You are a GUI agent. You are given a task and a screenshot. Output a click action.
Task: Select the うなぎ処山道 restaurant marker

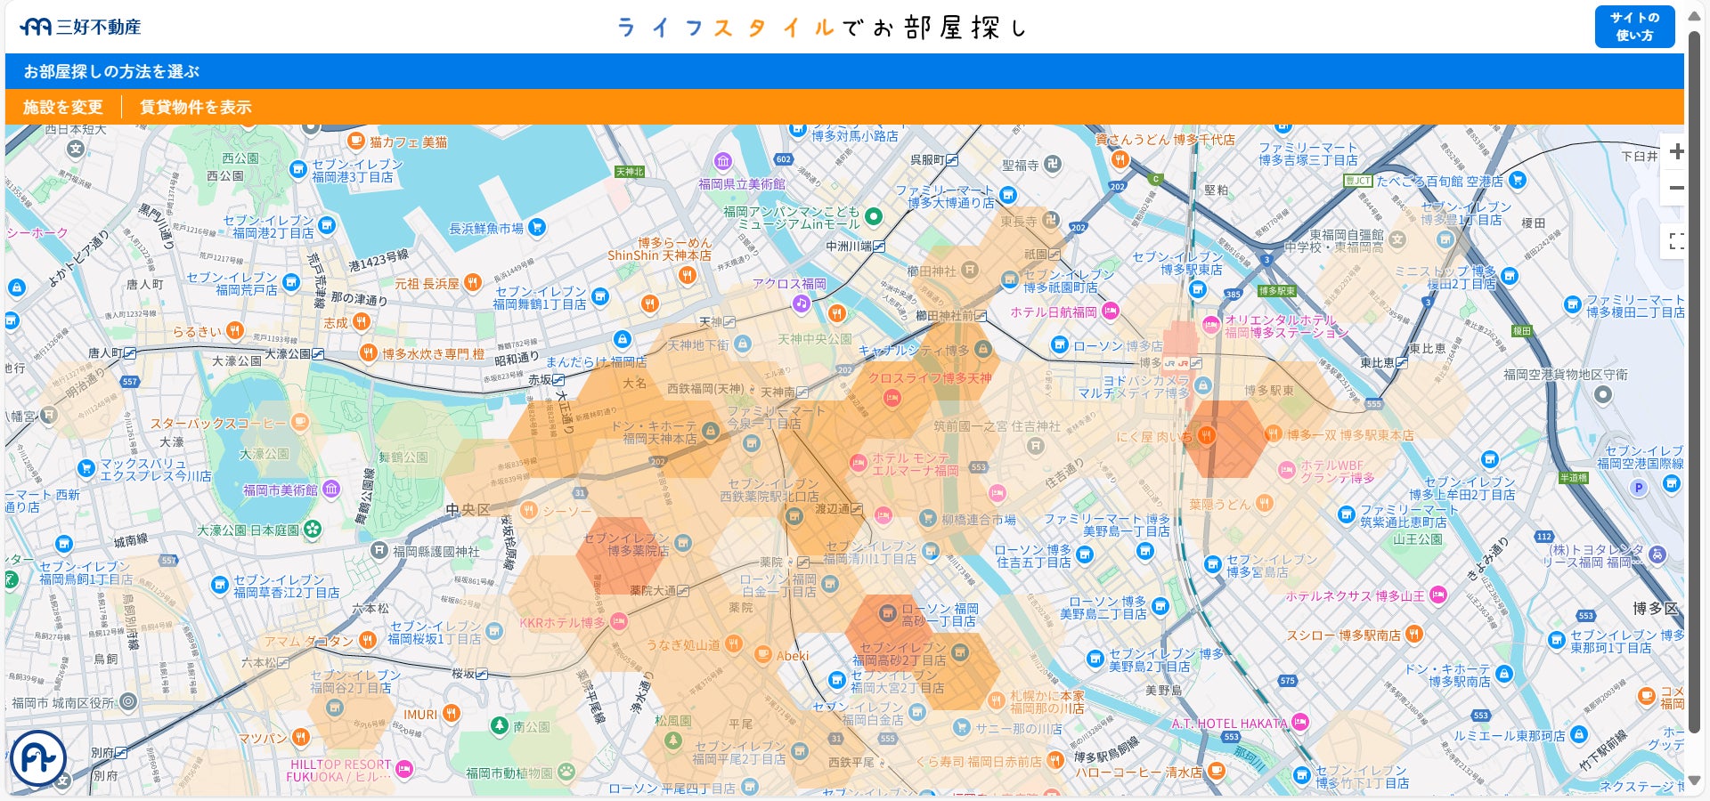[733, 643]
